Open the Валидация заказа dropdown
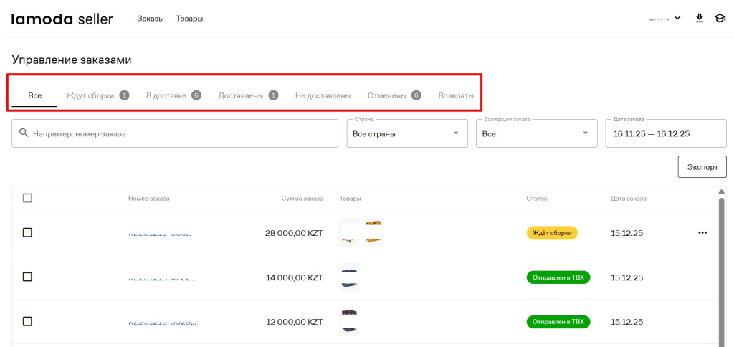734x347 pixels. (535, 133)
